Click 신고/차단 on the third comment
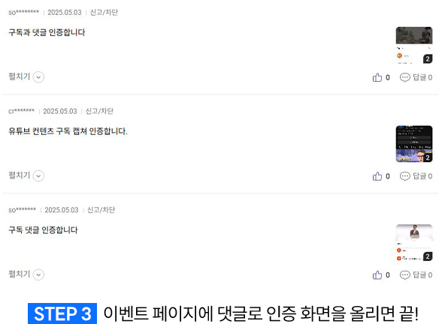 (101, 210)
